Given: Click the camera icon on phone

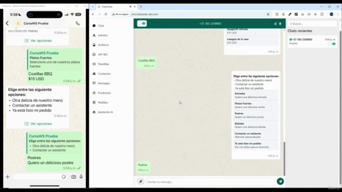Looking at the screenshot, I should coord(74,177).
